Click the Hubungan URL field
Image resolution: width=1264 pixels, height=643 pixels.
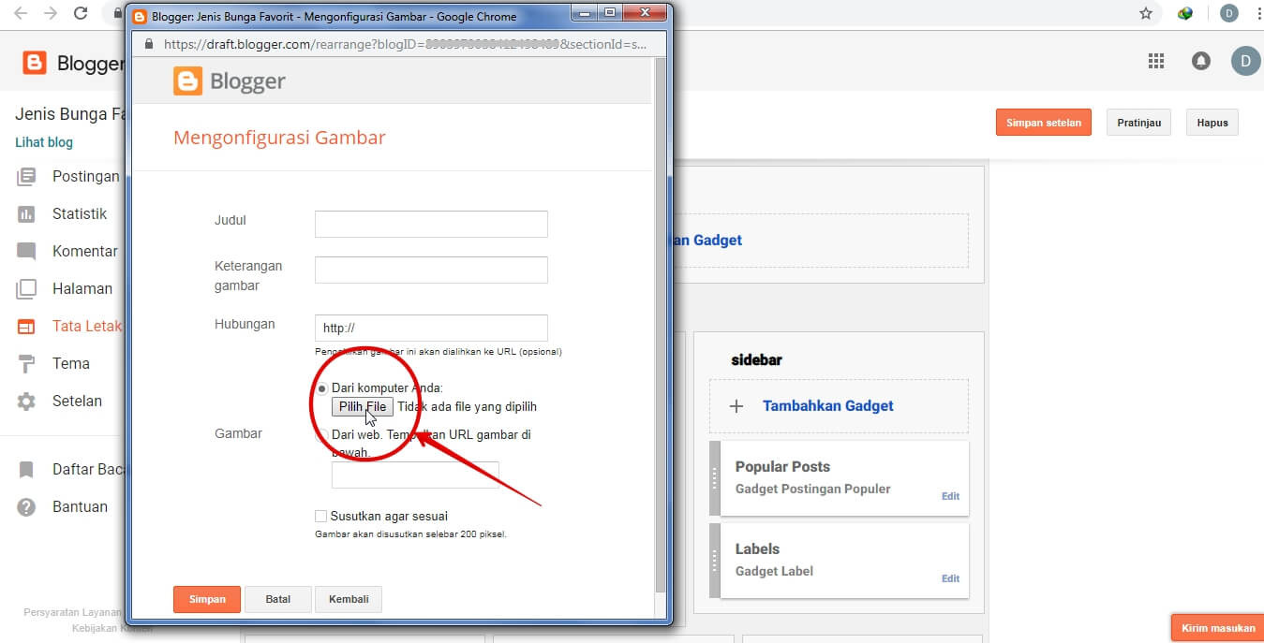point(431,328)
